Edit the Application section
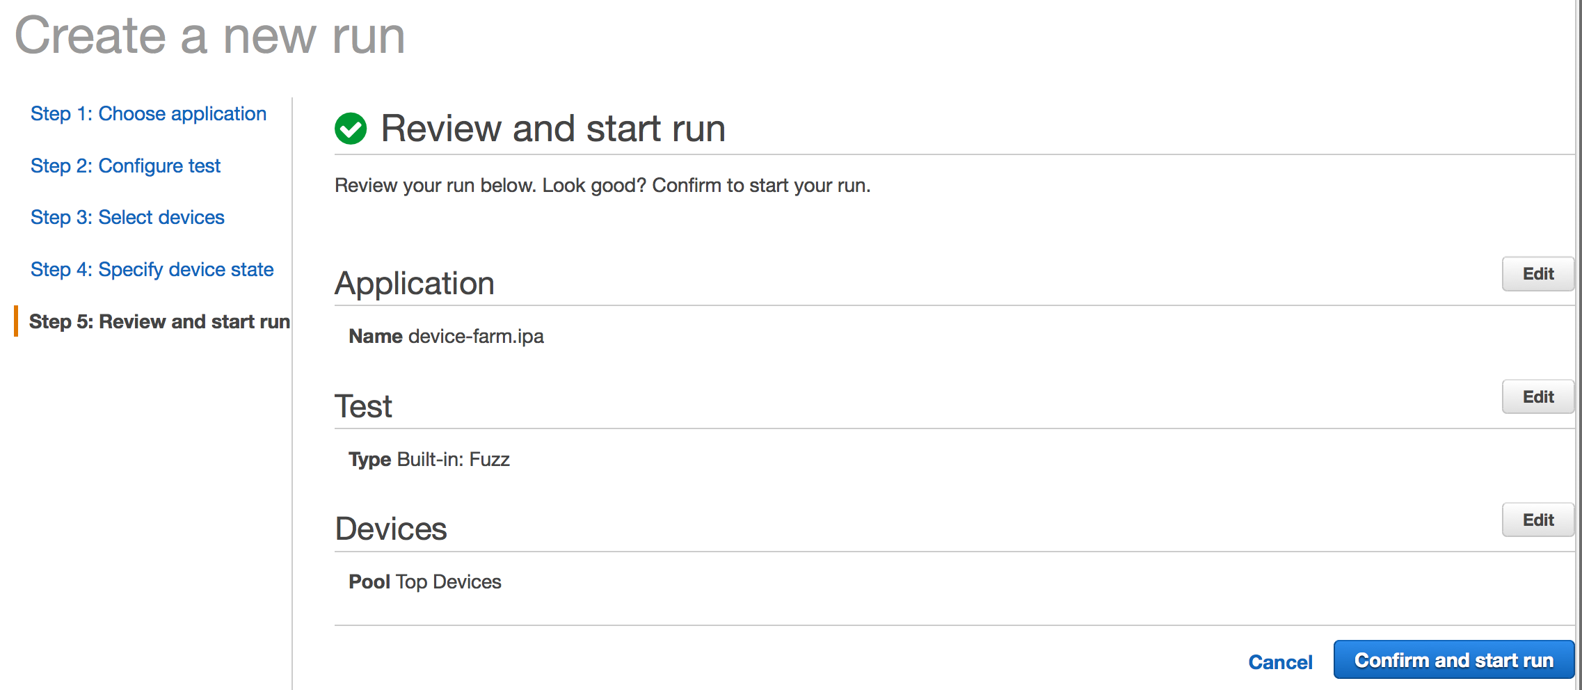Viewport: 1582px width, 690px height. 1537,274
